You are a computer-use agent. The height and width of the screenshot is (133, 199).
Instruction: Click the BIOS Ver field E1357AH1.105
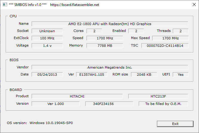click(92, 75)
